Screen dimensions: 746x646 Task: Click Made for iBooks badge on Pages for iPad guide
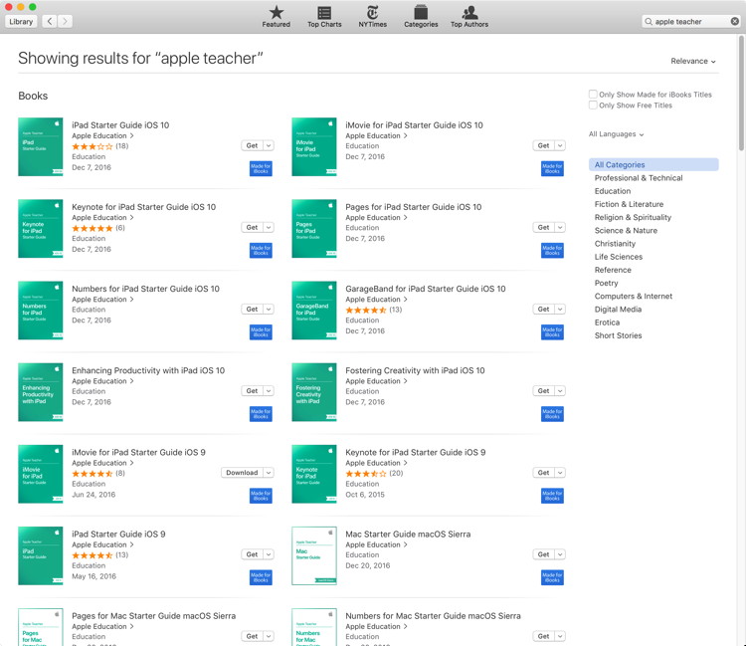coord(552,251)
